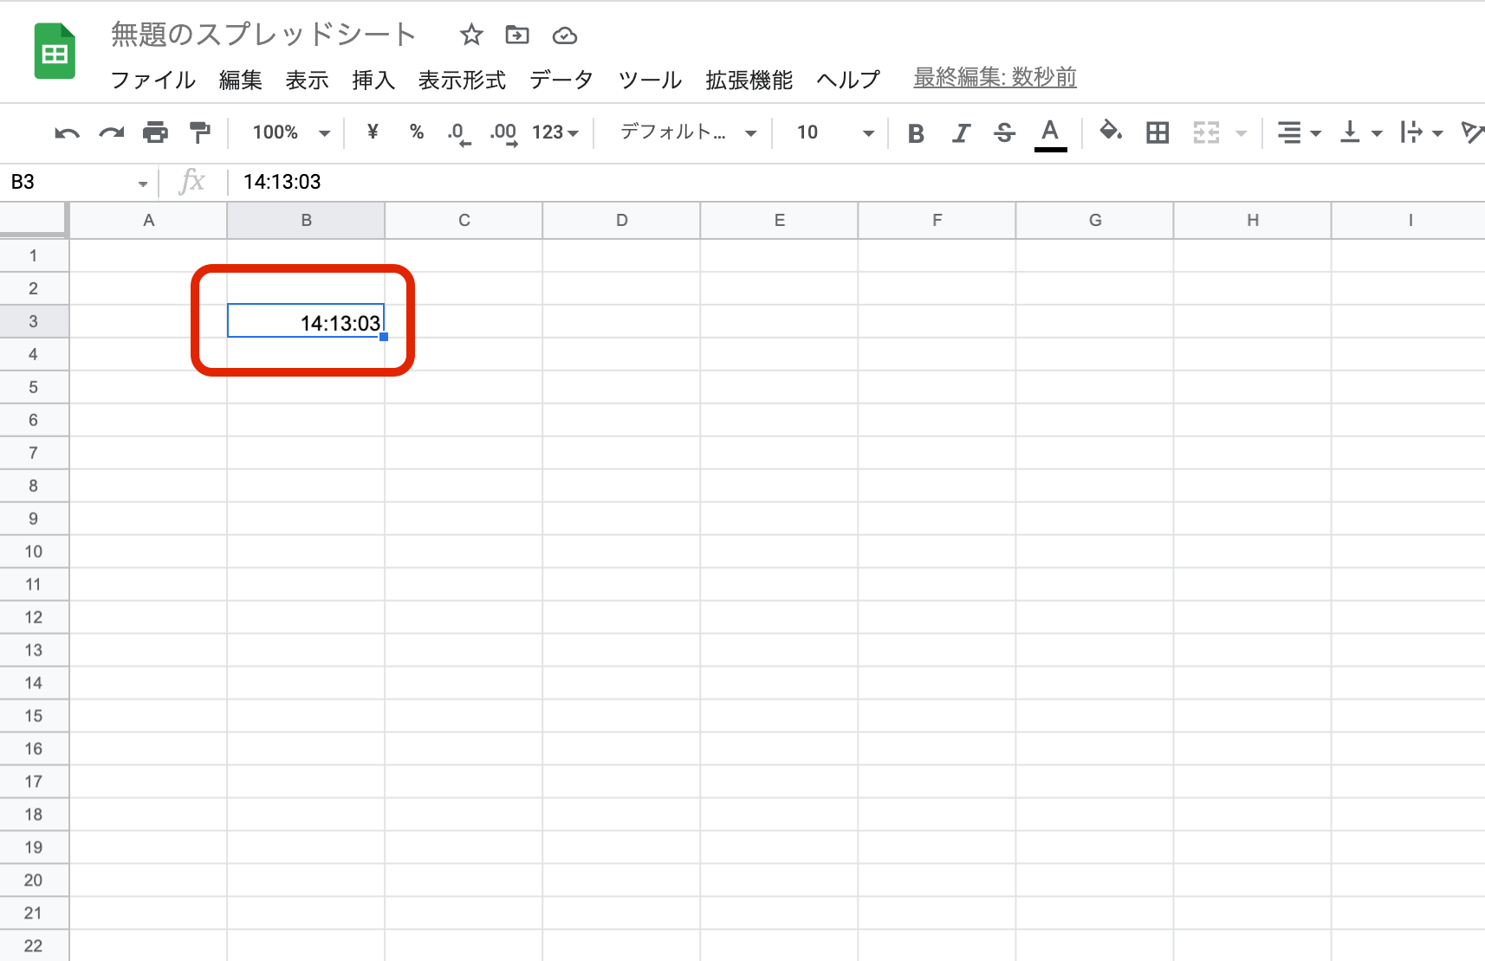Star the untitled spreadsheet
The image size is (1485, 961).
[x=470, y=35]
